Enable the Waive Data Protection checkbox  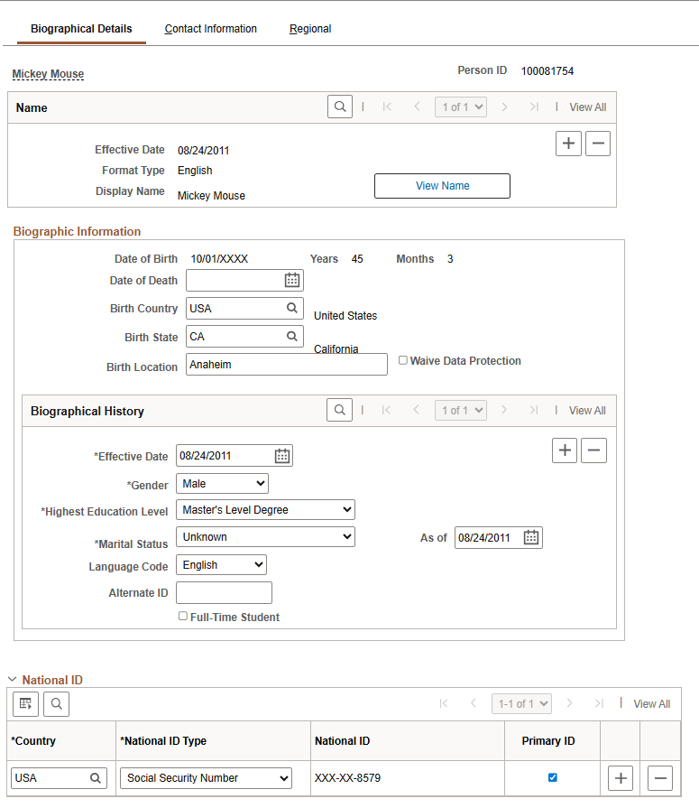tap(403, 360)
